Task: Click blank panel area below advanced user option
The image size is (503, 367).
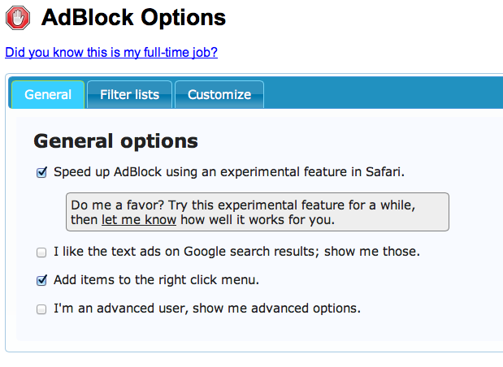Action: click(257, 329)
